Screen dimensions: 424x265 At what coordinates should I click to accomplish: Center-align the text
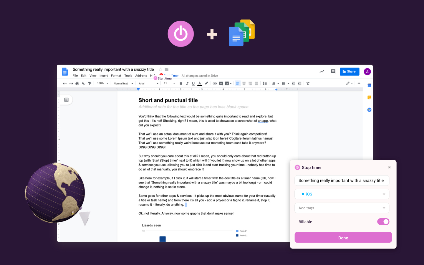[x=244, y=84]
